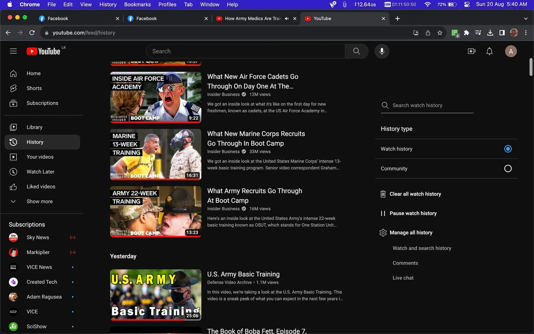Click the search magnifier button
Screen dimensions: 534x334
coord(356,51)
